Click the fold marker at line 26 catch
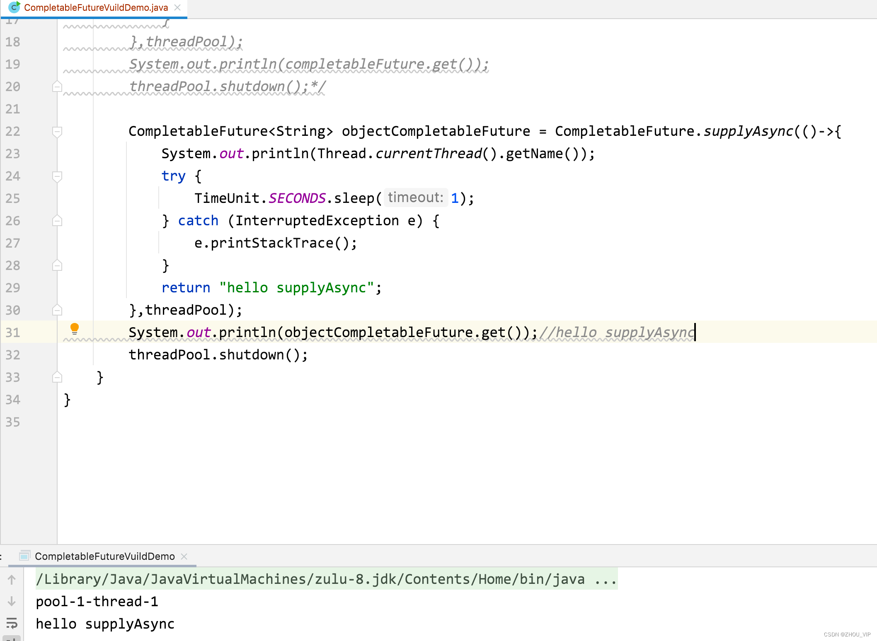This screenshot has width=877, height=641. click(x=57, y=221)
